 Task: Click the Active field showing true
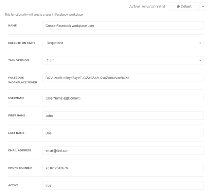coord(123,186)
